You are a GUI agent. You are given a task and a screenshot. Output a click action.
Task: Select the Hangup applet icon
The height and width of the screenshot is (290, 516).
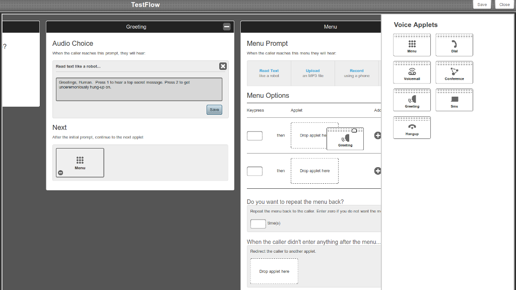coord(412,127)
